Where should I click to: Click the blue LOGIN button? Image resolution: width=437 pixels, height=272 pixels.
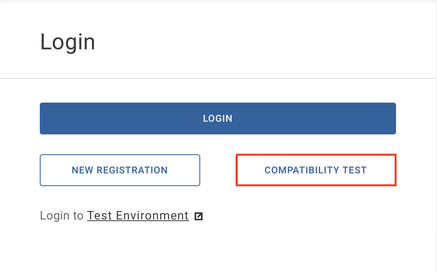point(218,119)
